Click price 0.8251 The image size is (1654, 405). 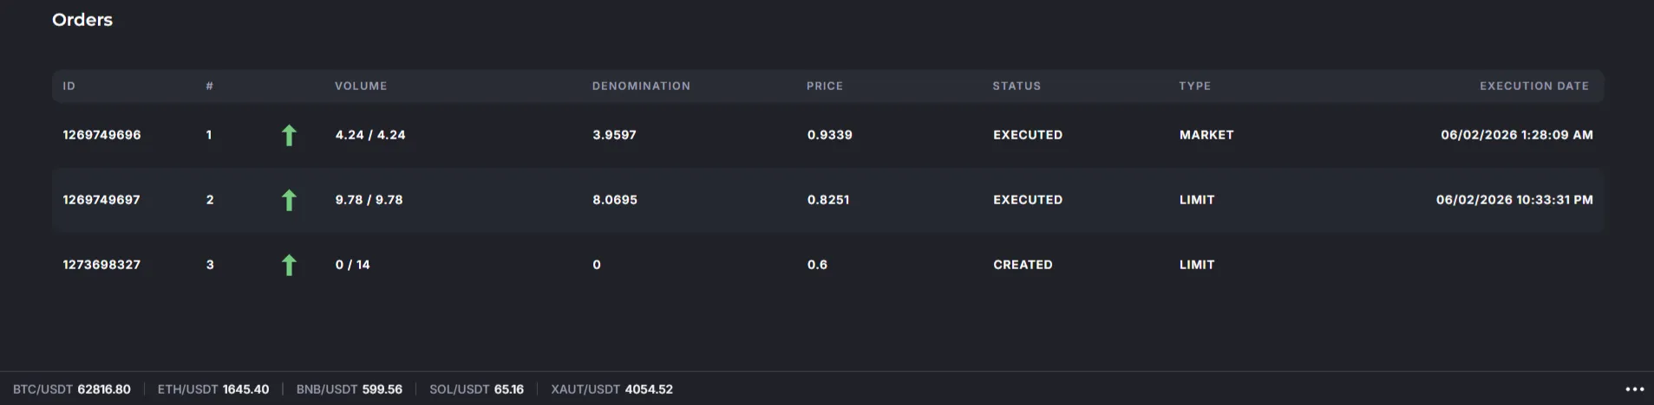(x=828, y=200)
